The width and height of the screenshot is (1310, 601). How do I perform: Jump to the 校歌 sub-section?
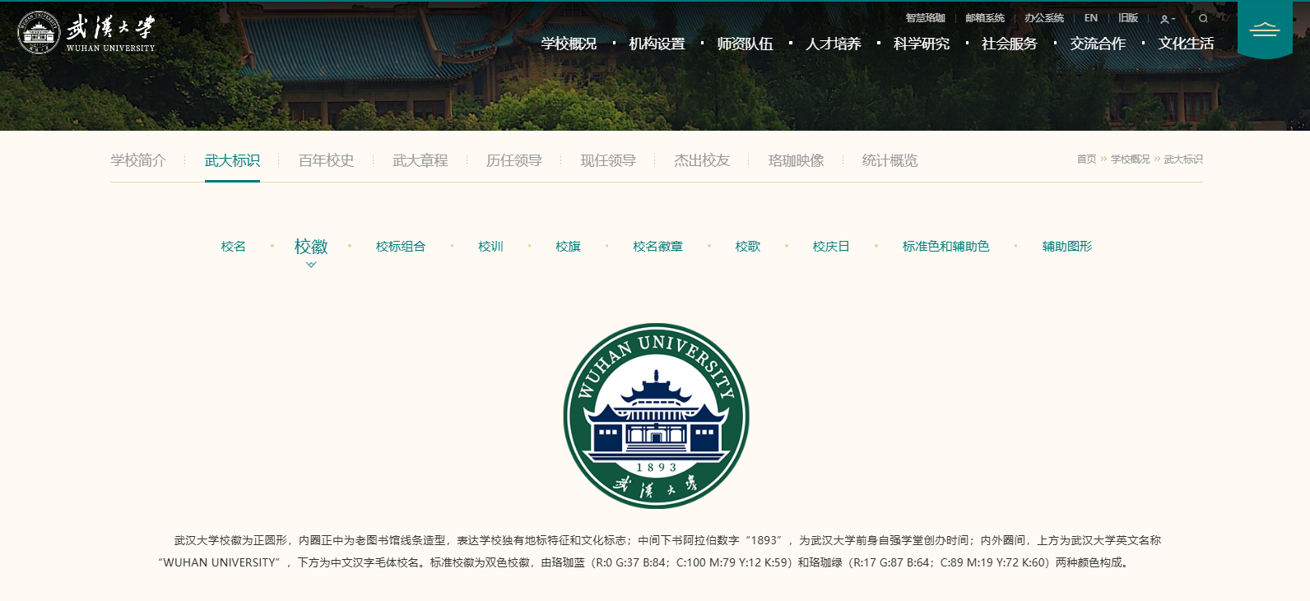point(748,247)
